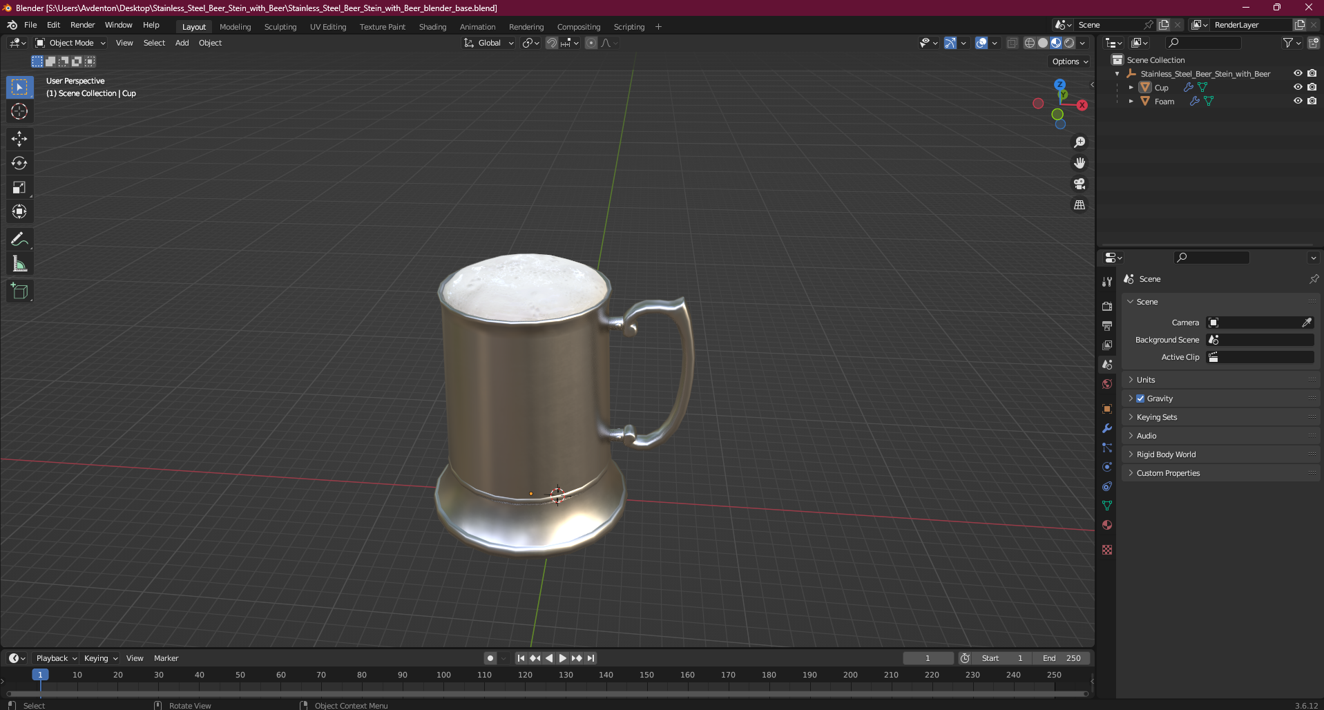Hide the Cup object in viewport
This screenshot has height=710, width=1324.
coord(1298,87)
